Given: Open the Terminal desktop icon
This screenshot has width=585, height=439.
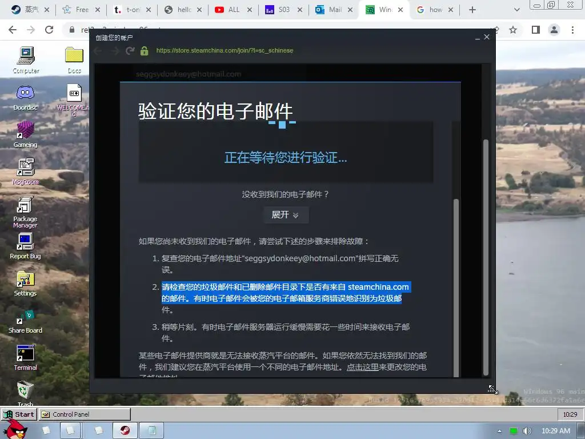Looking at the screenshot, I should point(25,358).
